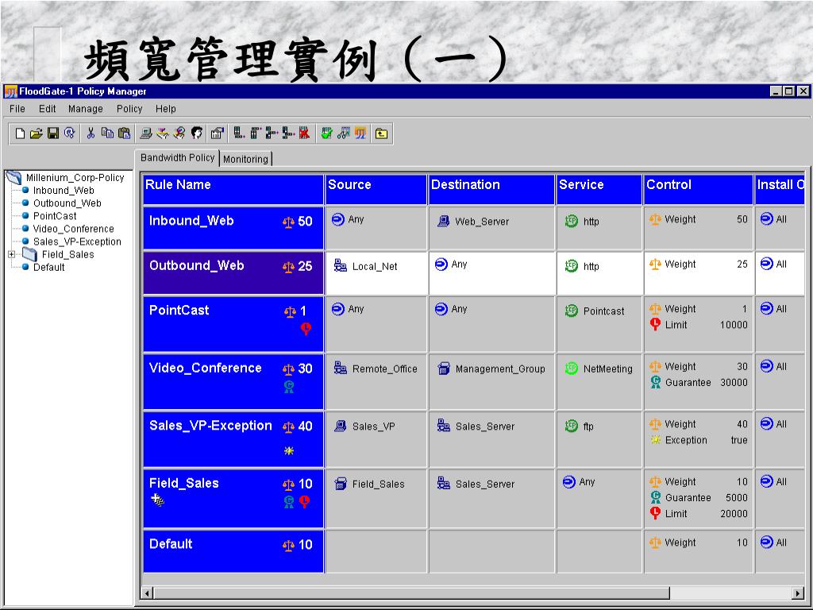The width and height of the screenshot is (813, 610).
Task: Select Millenium_Corp-Policy root tree label
Action: click(x=75, y=178)
